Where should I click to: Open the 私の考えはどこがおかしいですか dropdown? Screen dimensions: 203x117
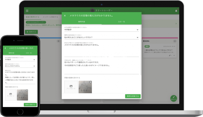(x=101, y=37)
